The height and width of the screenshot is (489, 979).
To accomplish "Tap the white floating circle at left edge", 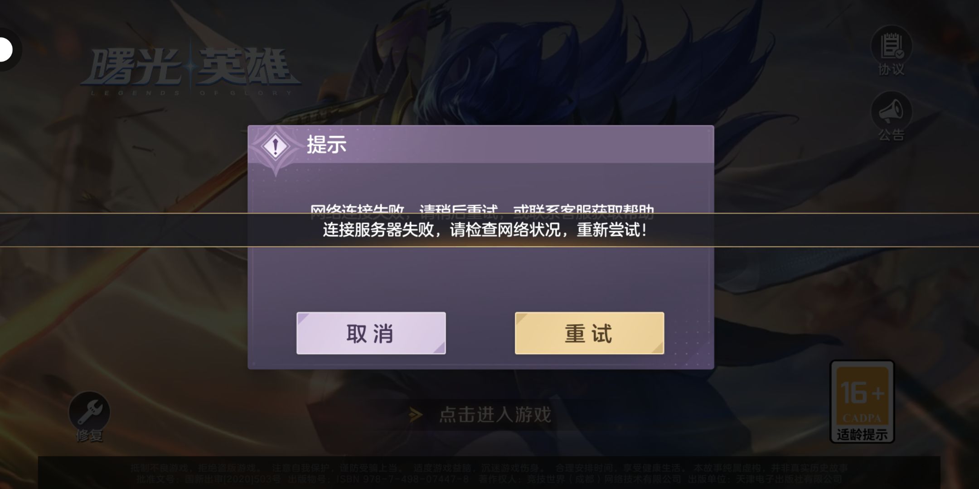I will (x=5, y=49).
